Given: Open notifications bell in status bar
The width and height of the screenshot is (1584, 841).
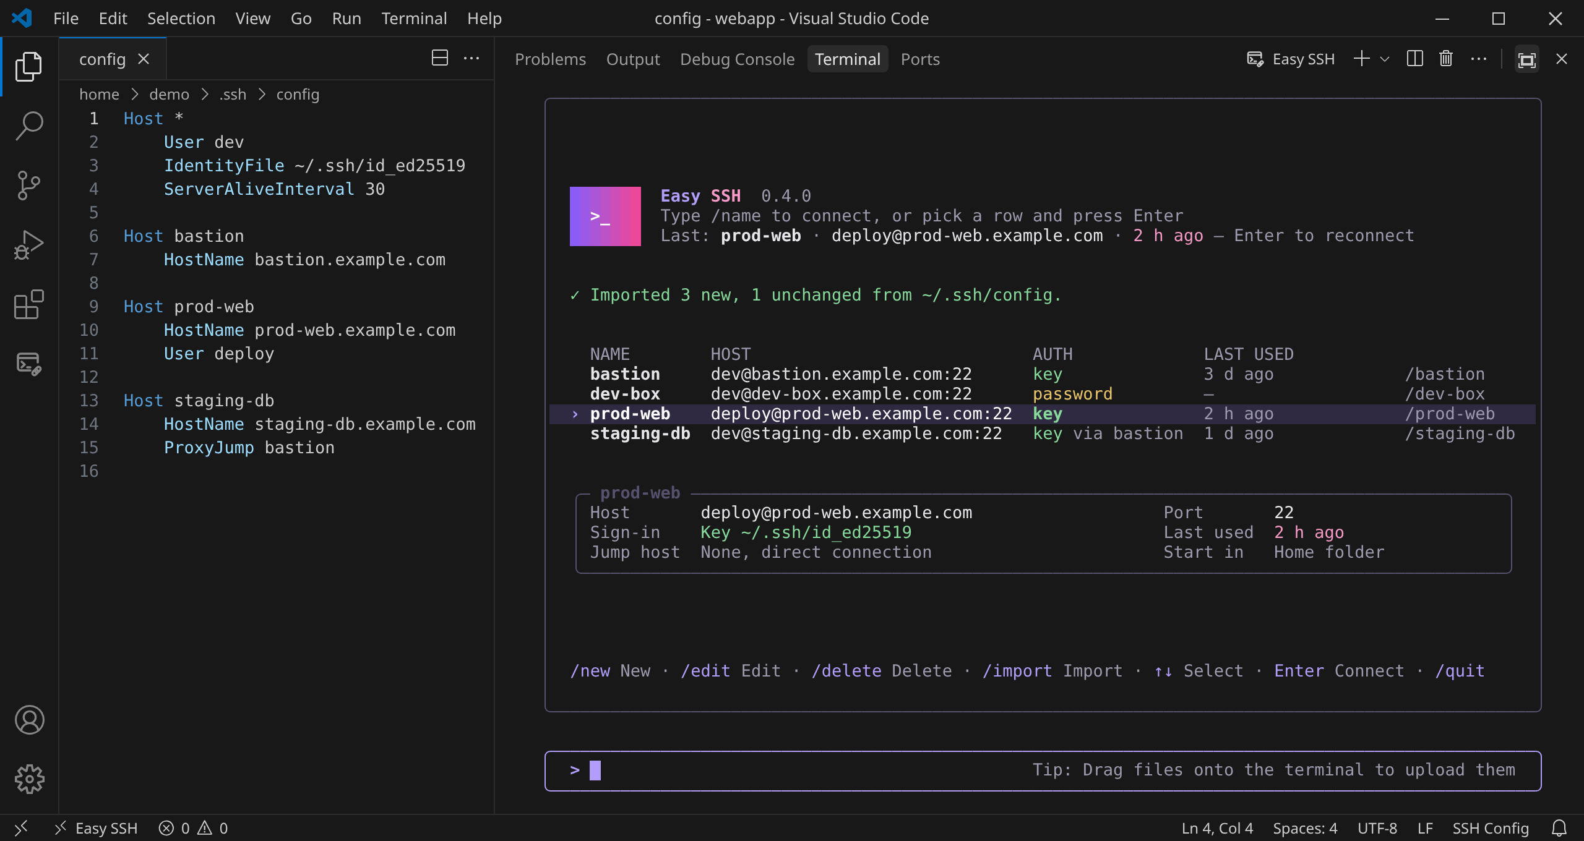Looking at the screenshot, I should 1559,828.
